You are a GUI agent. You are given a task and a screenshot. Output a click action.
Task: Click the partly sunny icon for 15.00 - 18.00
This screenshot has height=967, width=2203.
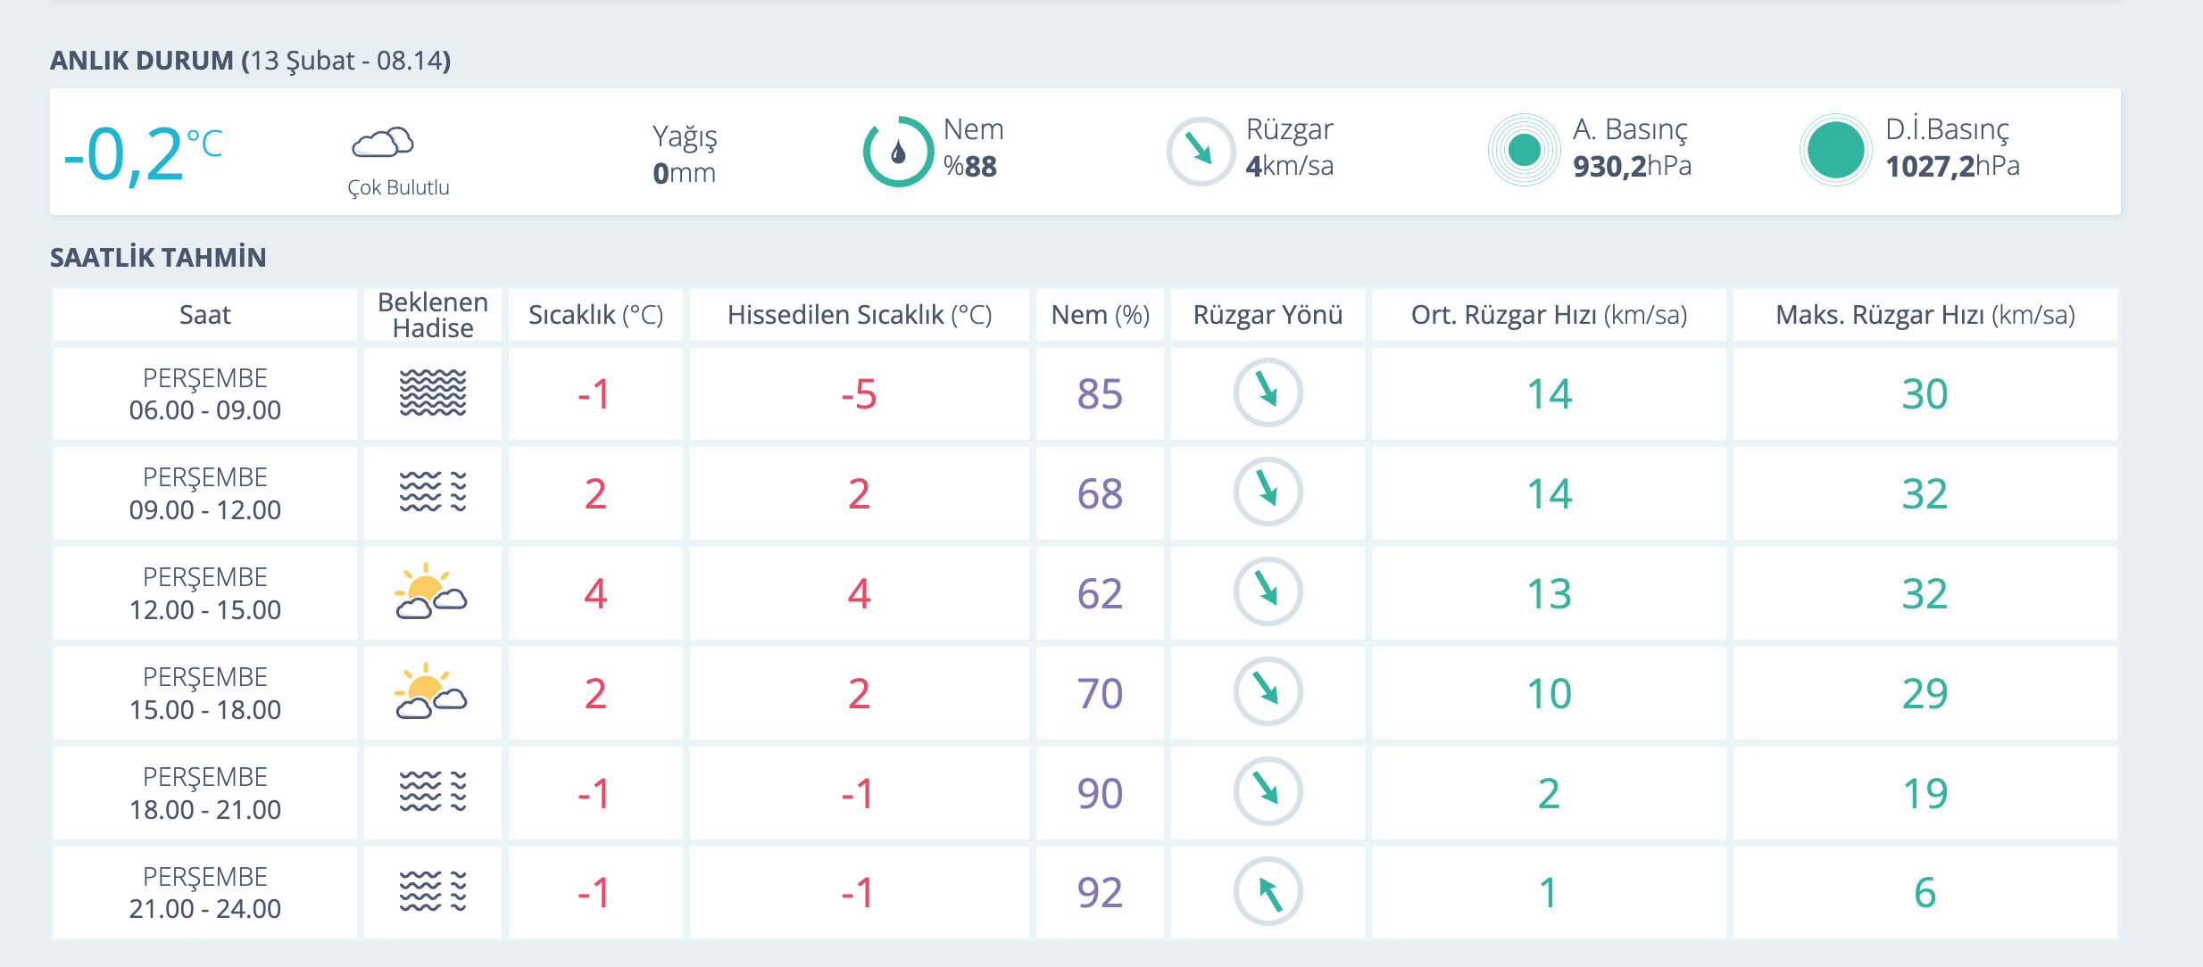point(431,692)
